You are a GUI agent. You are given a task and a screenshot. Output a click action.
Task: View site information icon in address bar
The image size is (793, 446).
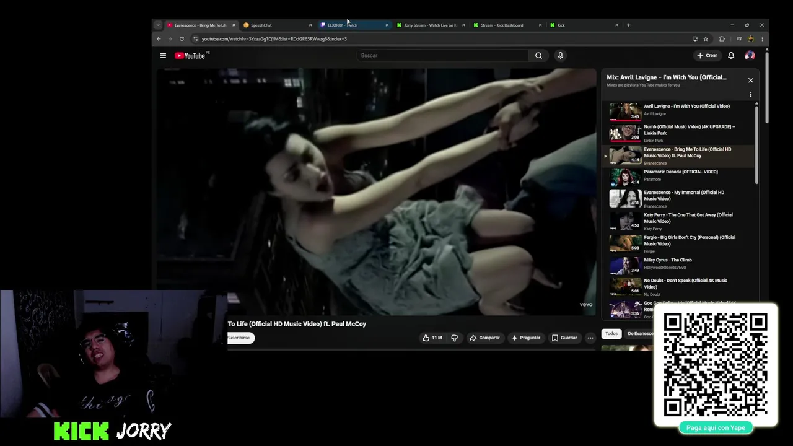coord(195,39)
